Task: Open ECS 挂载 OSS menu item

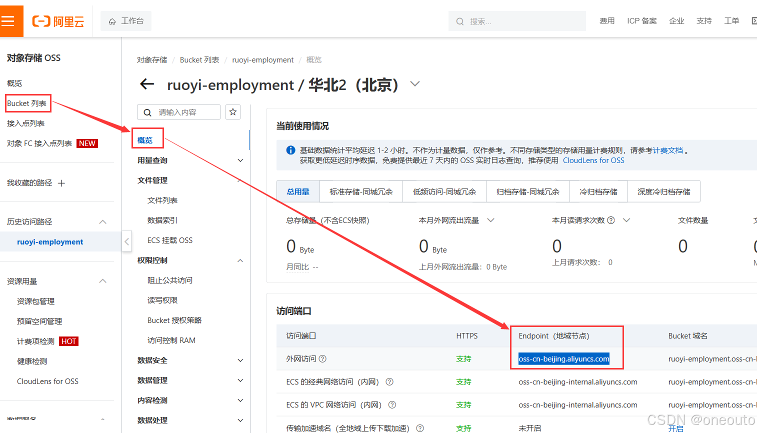Action: (x=170, y=240)
